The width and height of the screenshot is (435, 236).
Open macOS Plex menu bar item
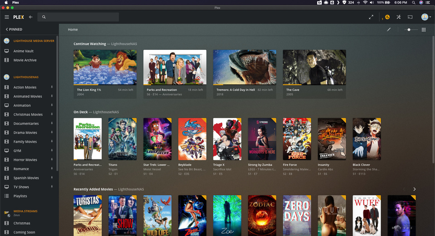click(15, 3)
